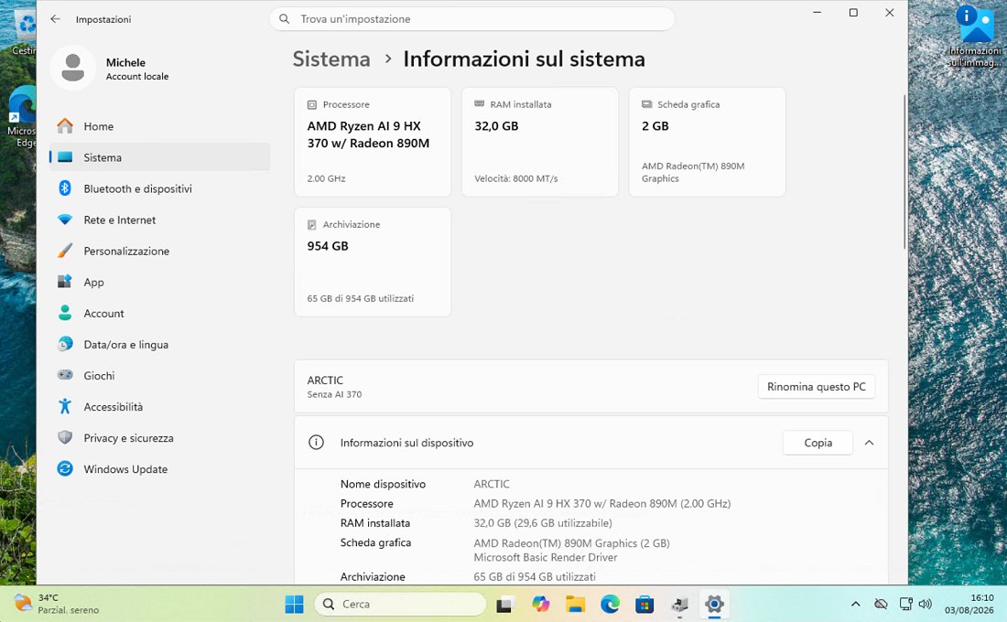Screen dimensions: 1007x622
Task: Open File Explorer from the taskbar
Action: [576, 604]
